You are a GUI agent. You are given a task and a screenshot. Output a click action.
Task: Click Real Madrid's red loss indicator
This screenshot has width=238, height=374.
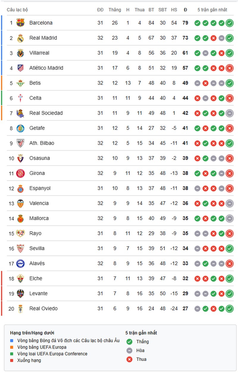tap(213, 38)
